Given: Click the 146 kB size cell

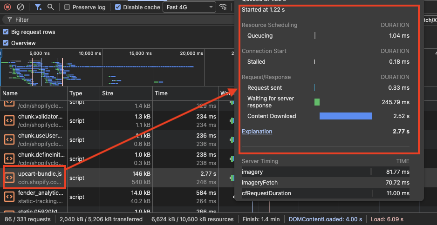Looking at the screenshot, I should 141,174.
